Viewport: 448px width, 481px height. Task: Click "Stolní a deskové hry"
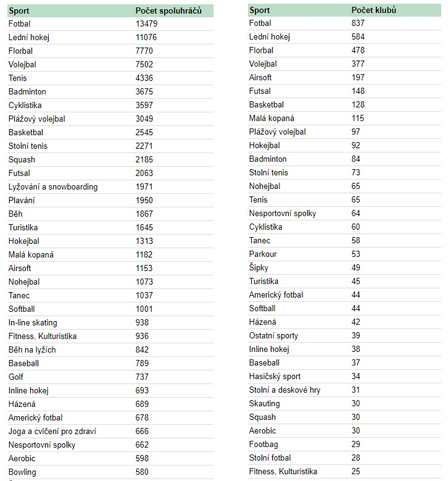(x=284, y=390)
